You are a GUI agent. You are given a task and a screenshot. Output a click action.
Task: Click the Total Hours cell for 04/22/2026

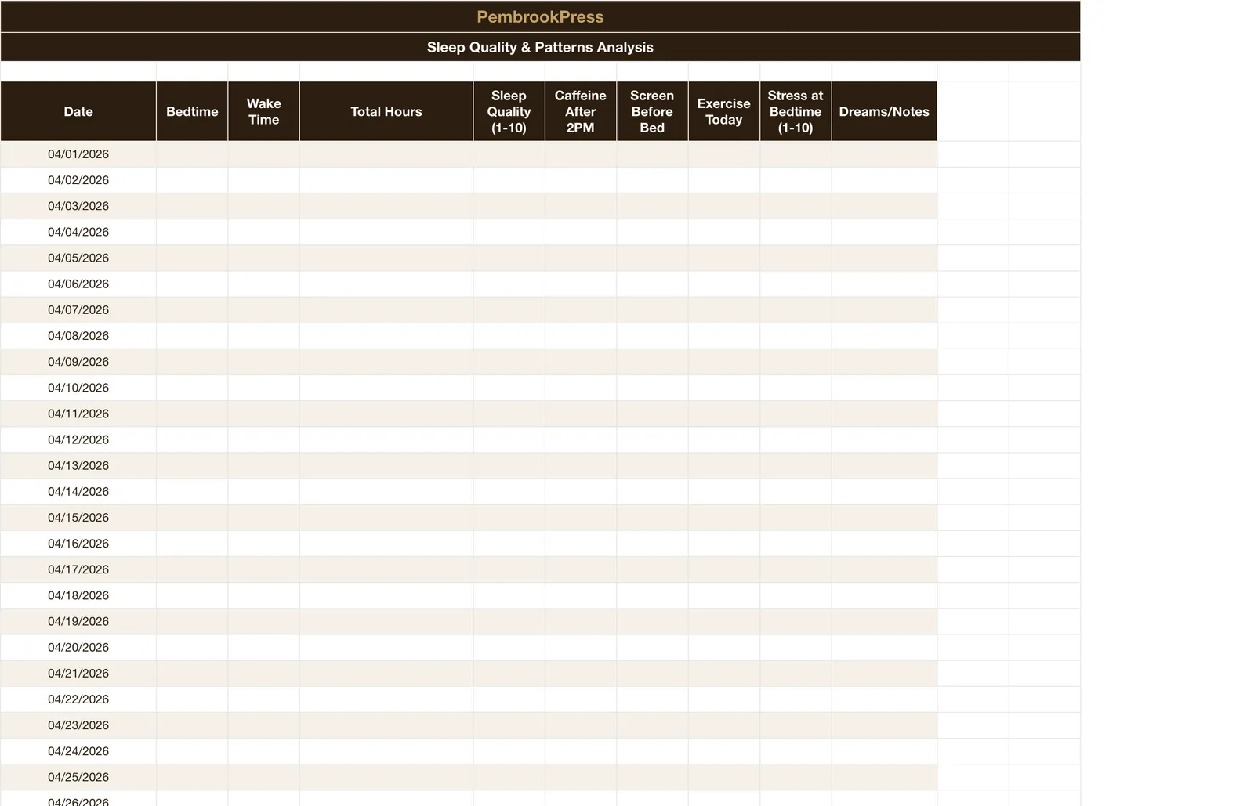click(386, 699)
